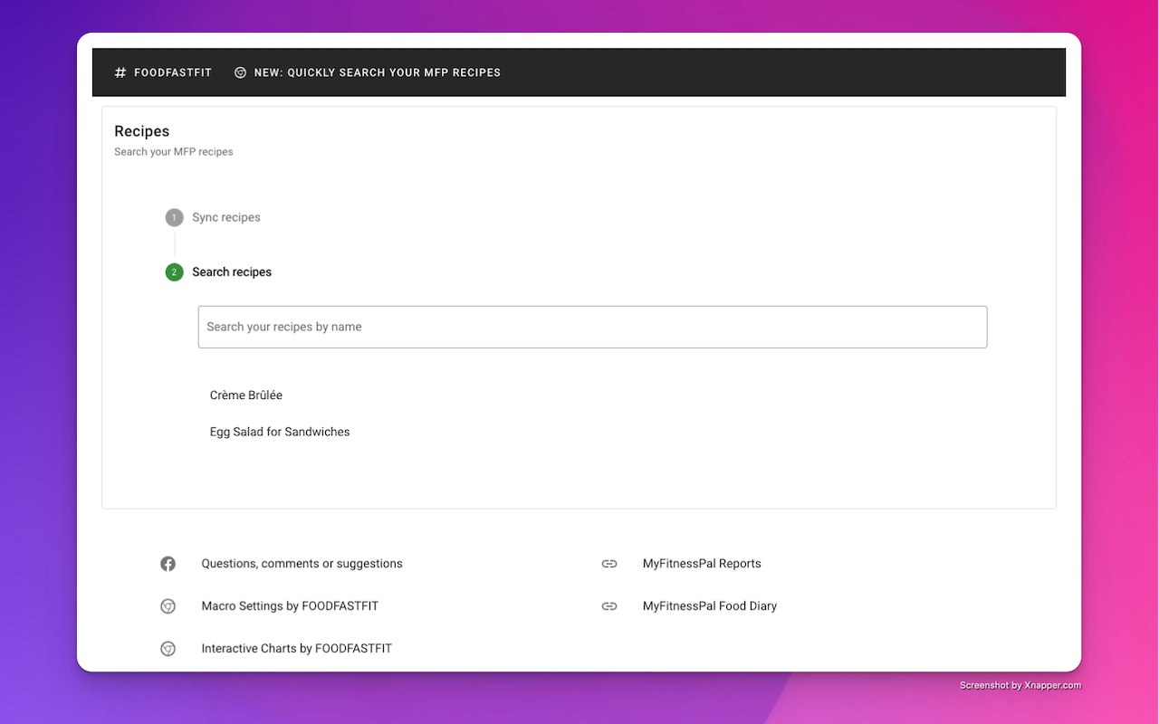This screenshot has height=724, width=1159.
Task: Click the Chrome icon in the header bar
Action: [240, 72]
